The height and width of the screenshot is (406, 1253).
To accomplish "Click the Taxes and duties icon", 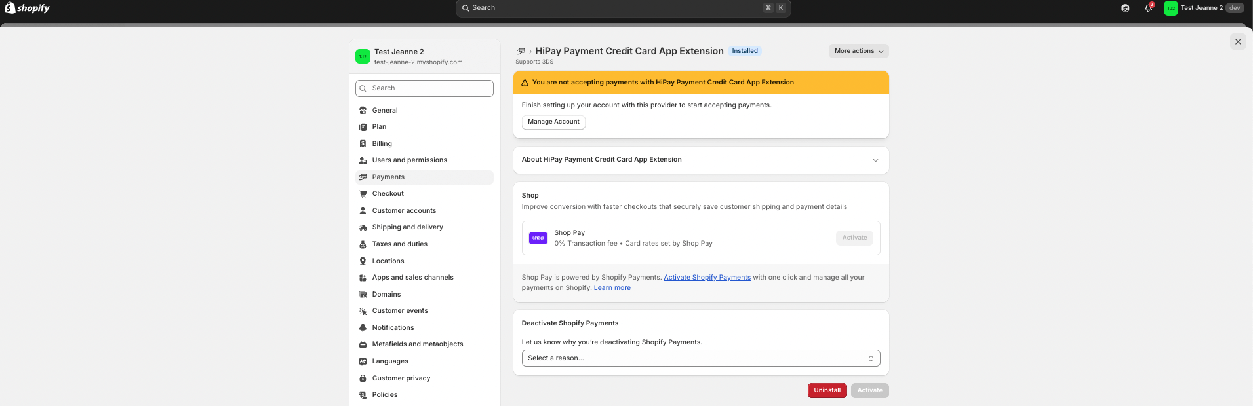I will [363, 244].
